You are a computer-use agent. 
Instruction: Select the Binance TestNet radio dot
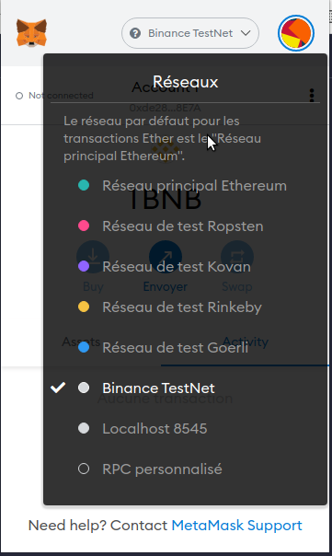(x=84, y=388)
